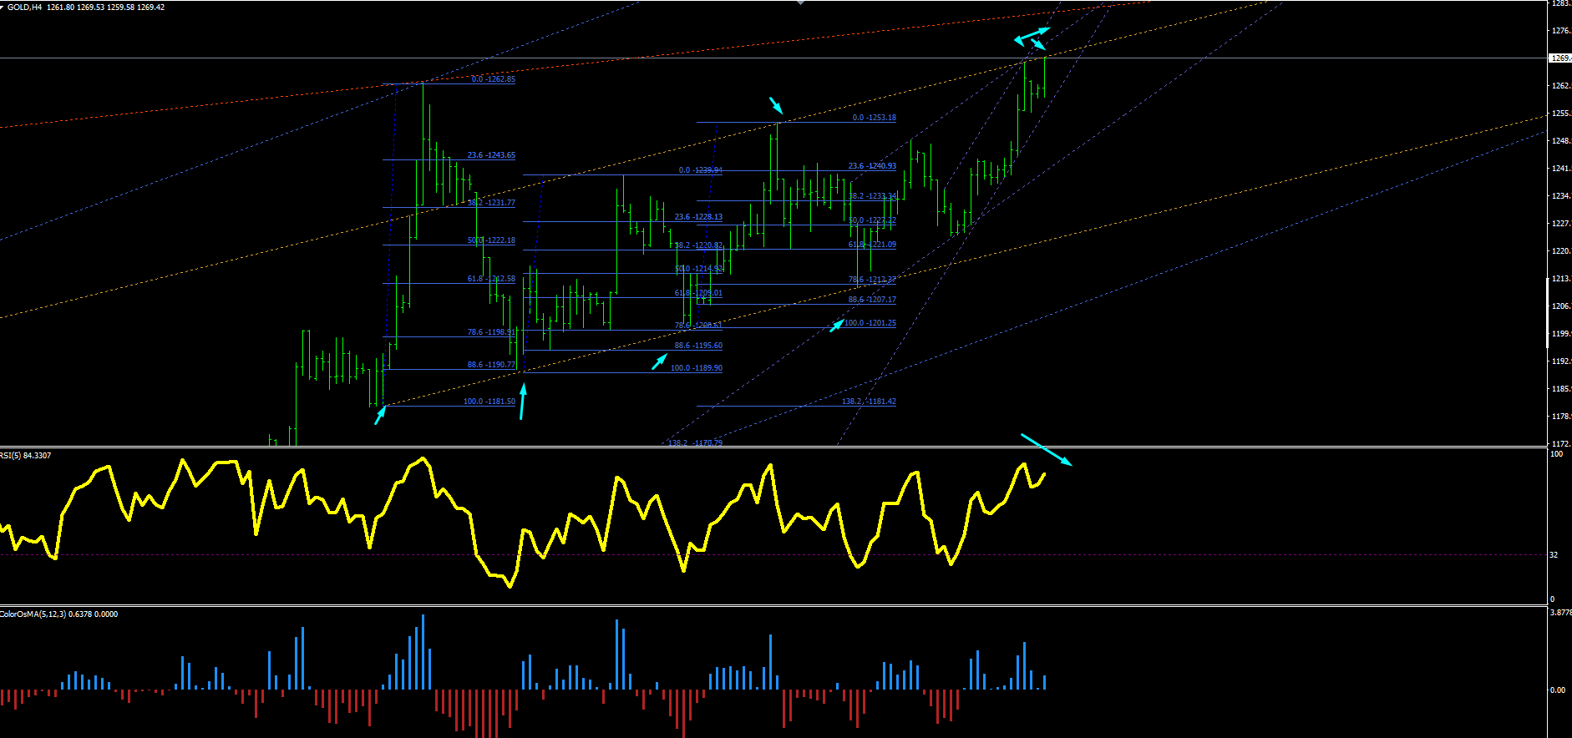Image resolution: width=1572 pixels, height=738 pixels.
Task: Click Fibonacci label 61.8 -1209.01
Action: 698,293
